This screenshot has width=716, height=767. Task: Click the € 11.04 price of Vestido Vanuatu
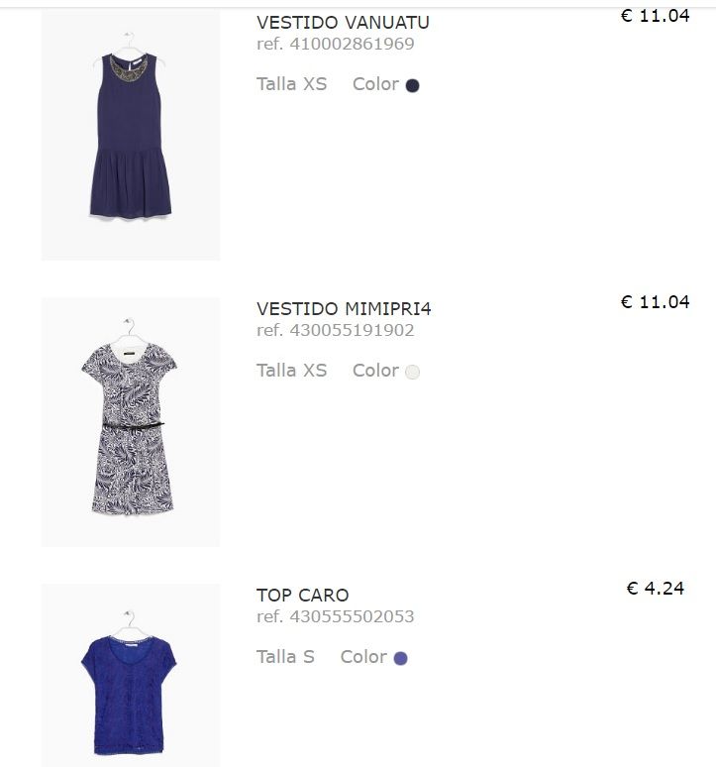pyautogui.click(x=655, y=16)
